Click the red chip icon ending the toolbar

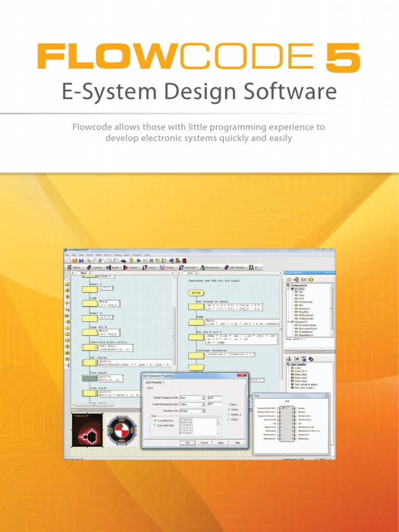[x=184, y=261]
